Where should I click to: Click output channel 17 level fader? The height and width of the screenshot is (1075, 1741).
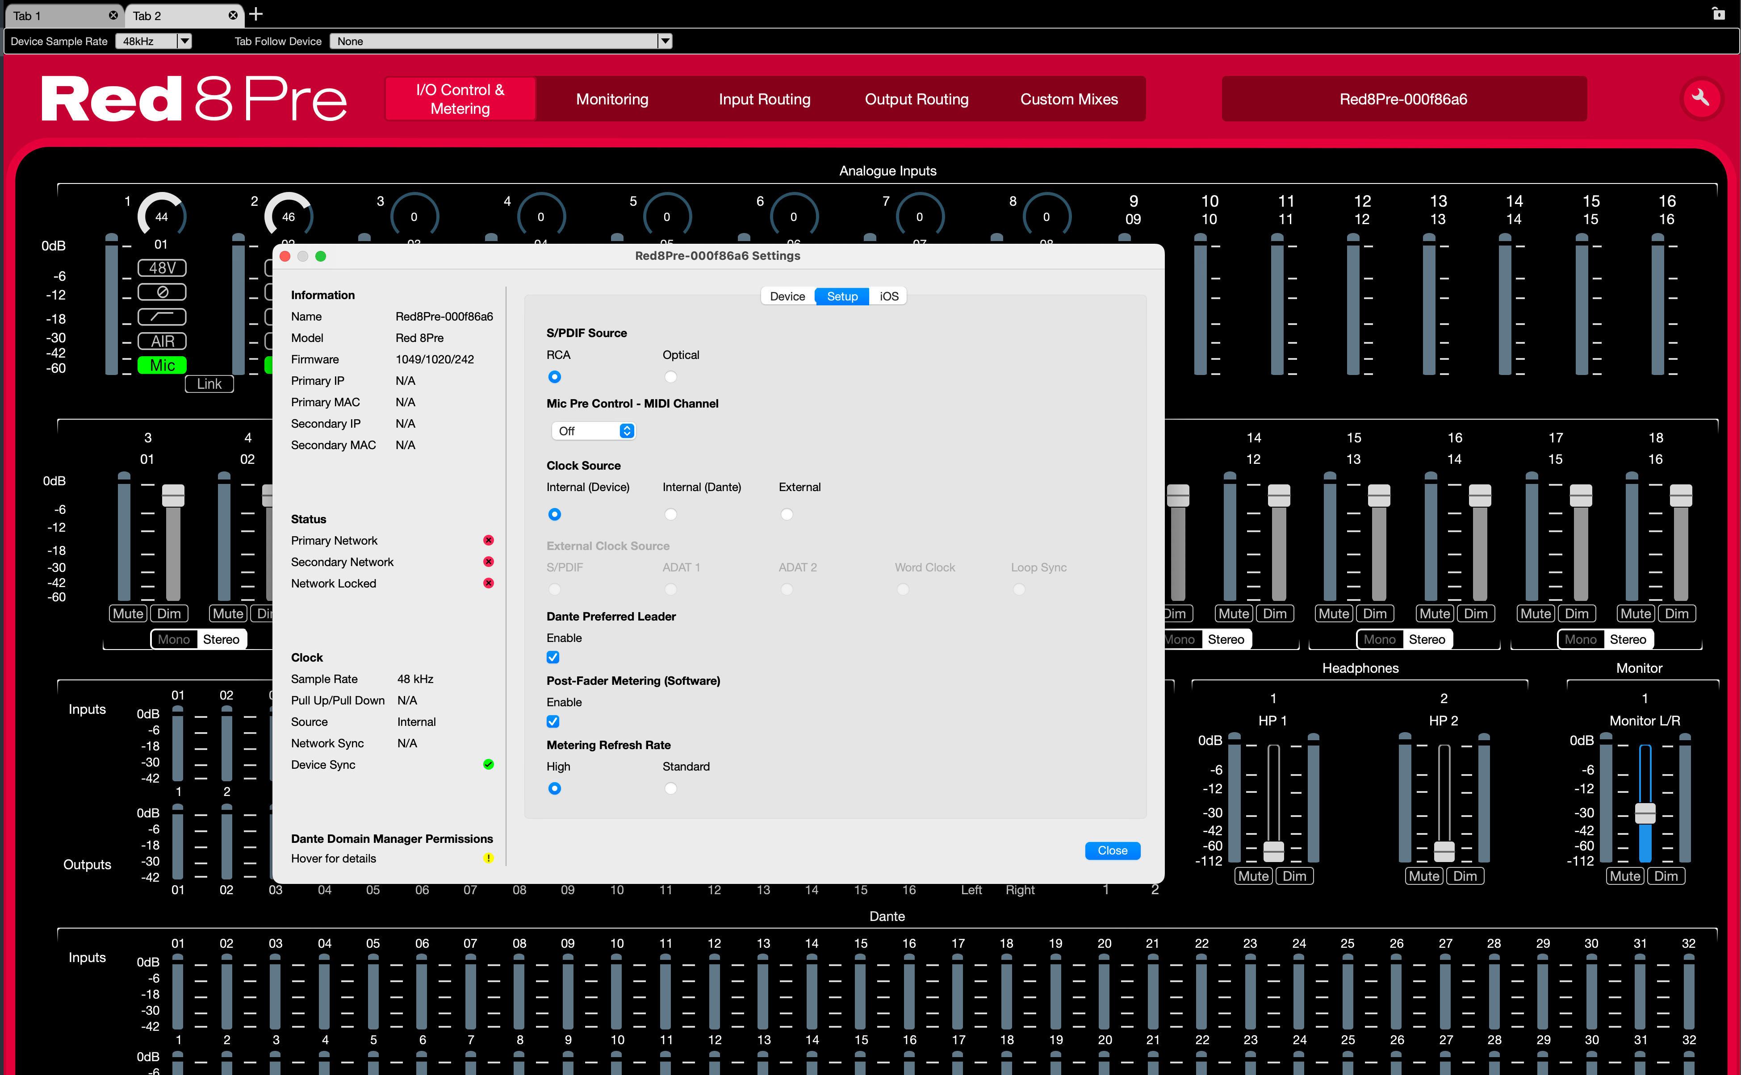[x=1581, y=495]
